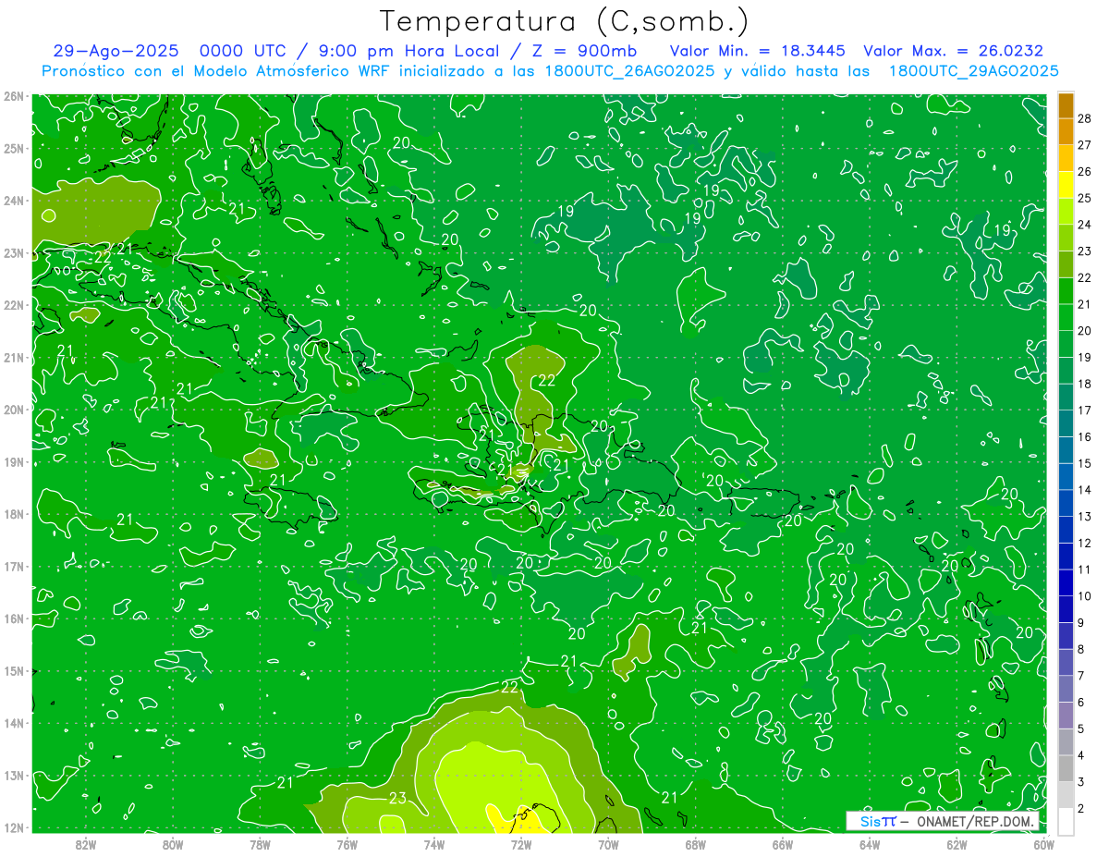1109x857 pixels.
Task: Click the 21N latitude axis label
Action: (14, 357)
